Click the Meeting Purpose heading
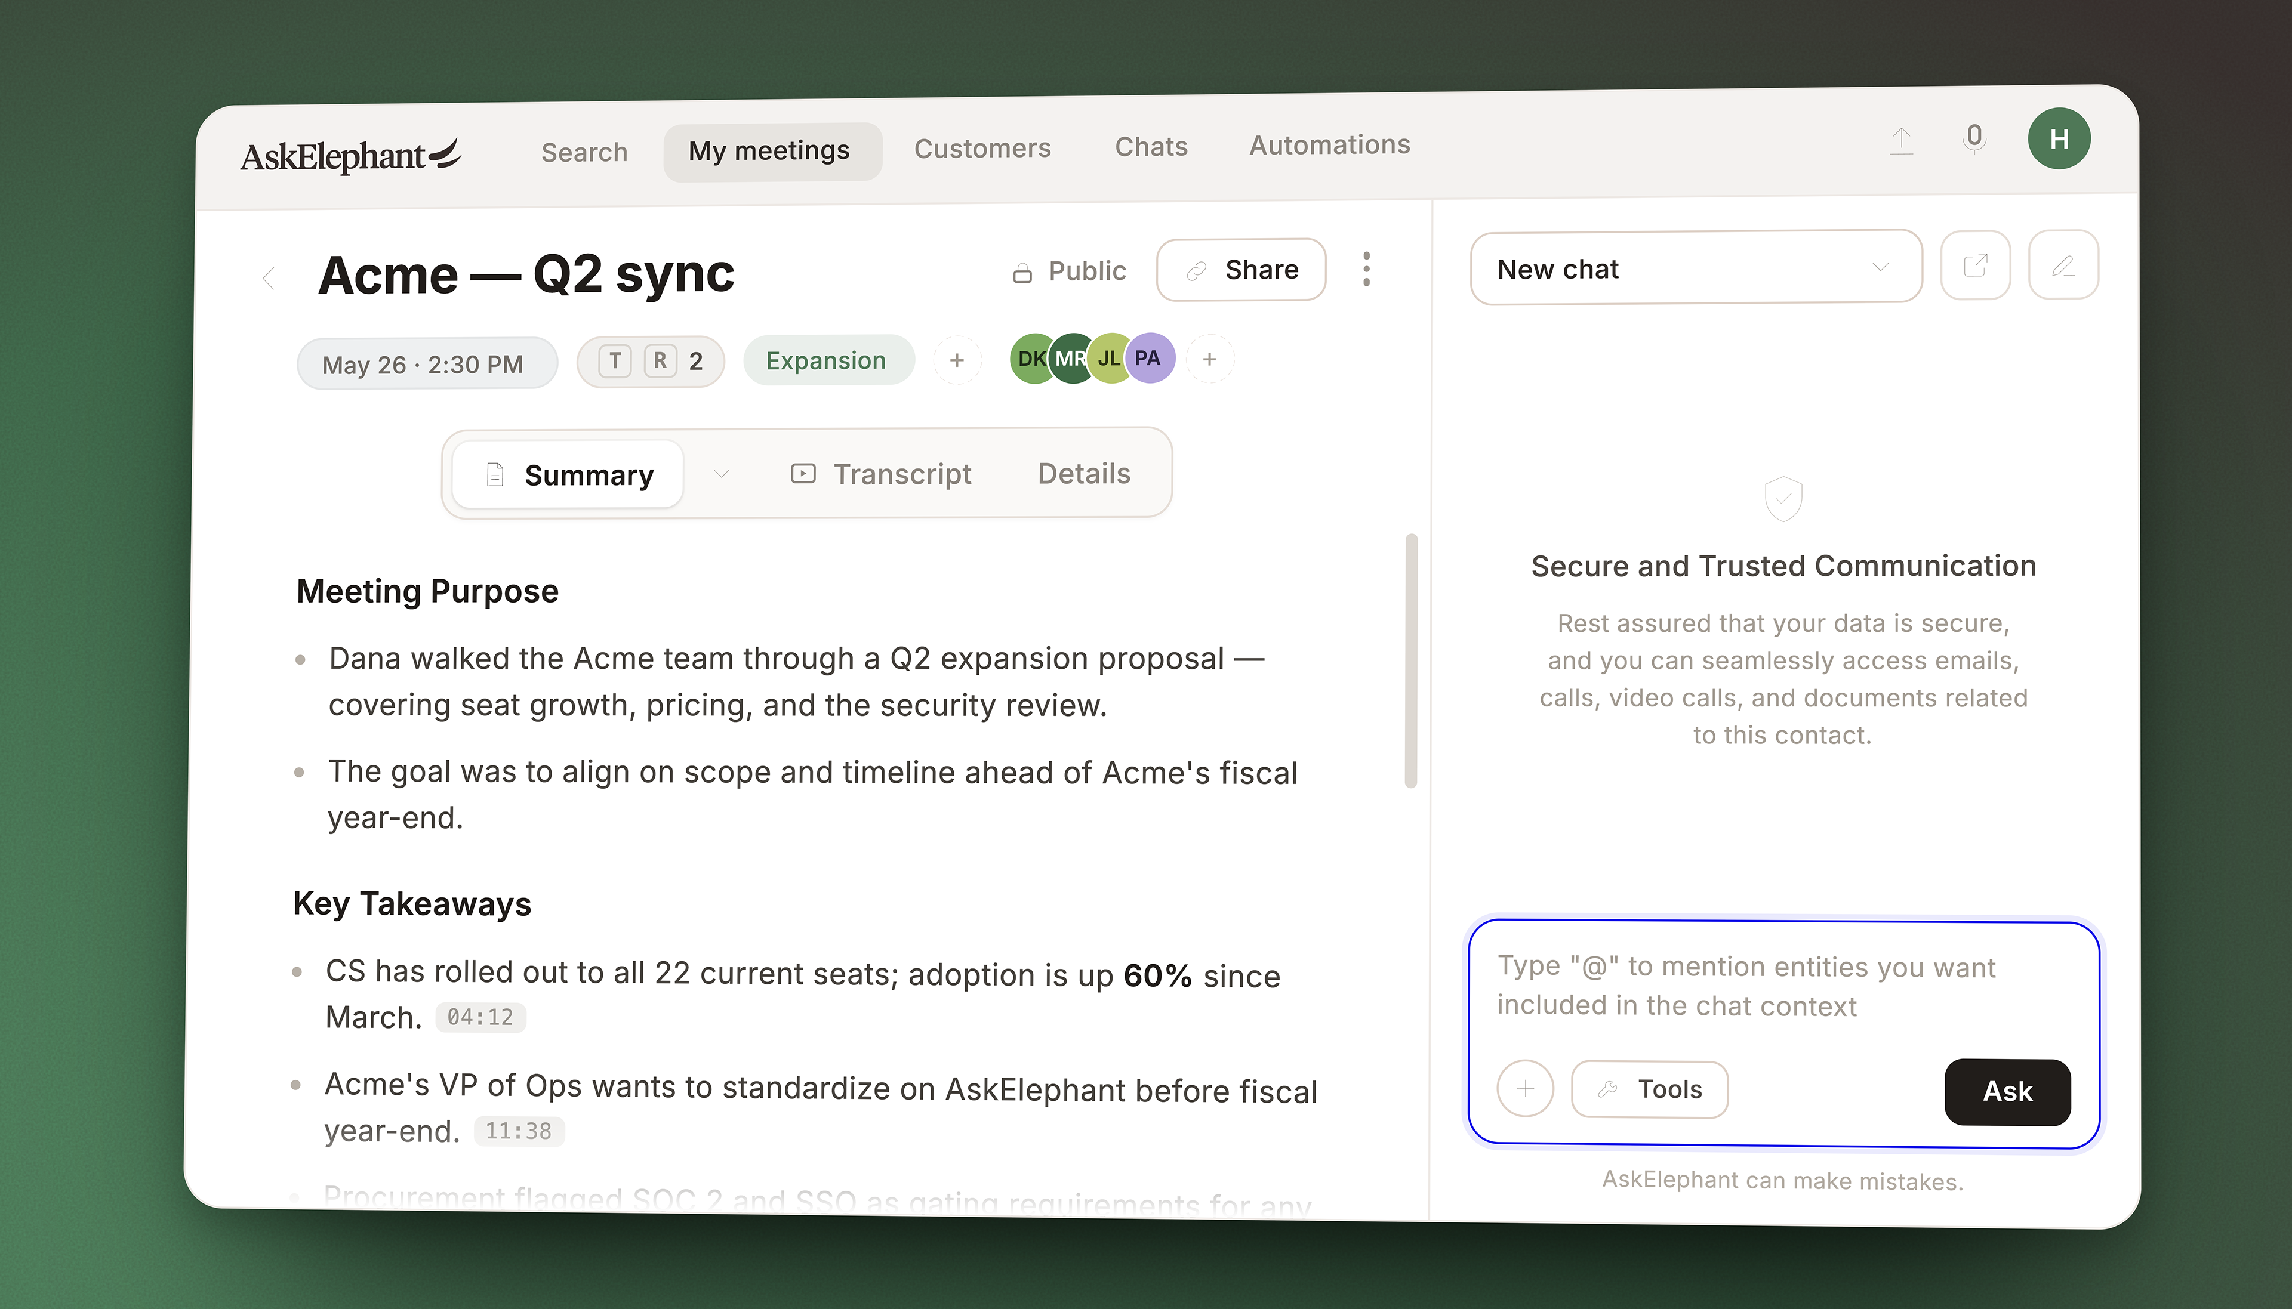The height and width of the screenshot is (1309, 2292). pyautogui.click(x=427, y=592)
